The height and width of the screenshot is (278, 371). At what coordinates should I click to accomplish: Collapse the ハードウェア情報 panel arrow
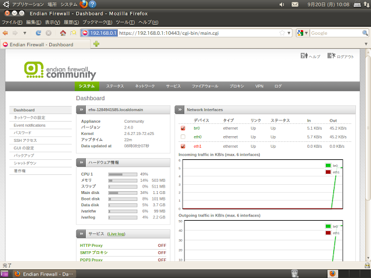[81, 162]
